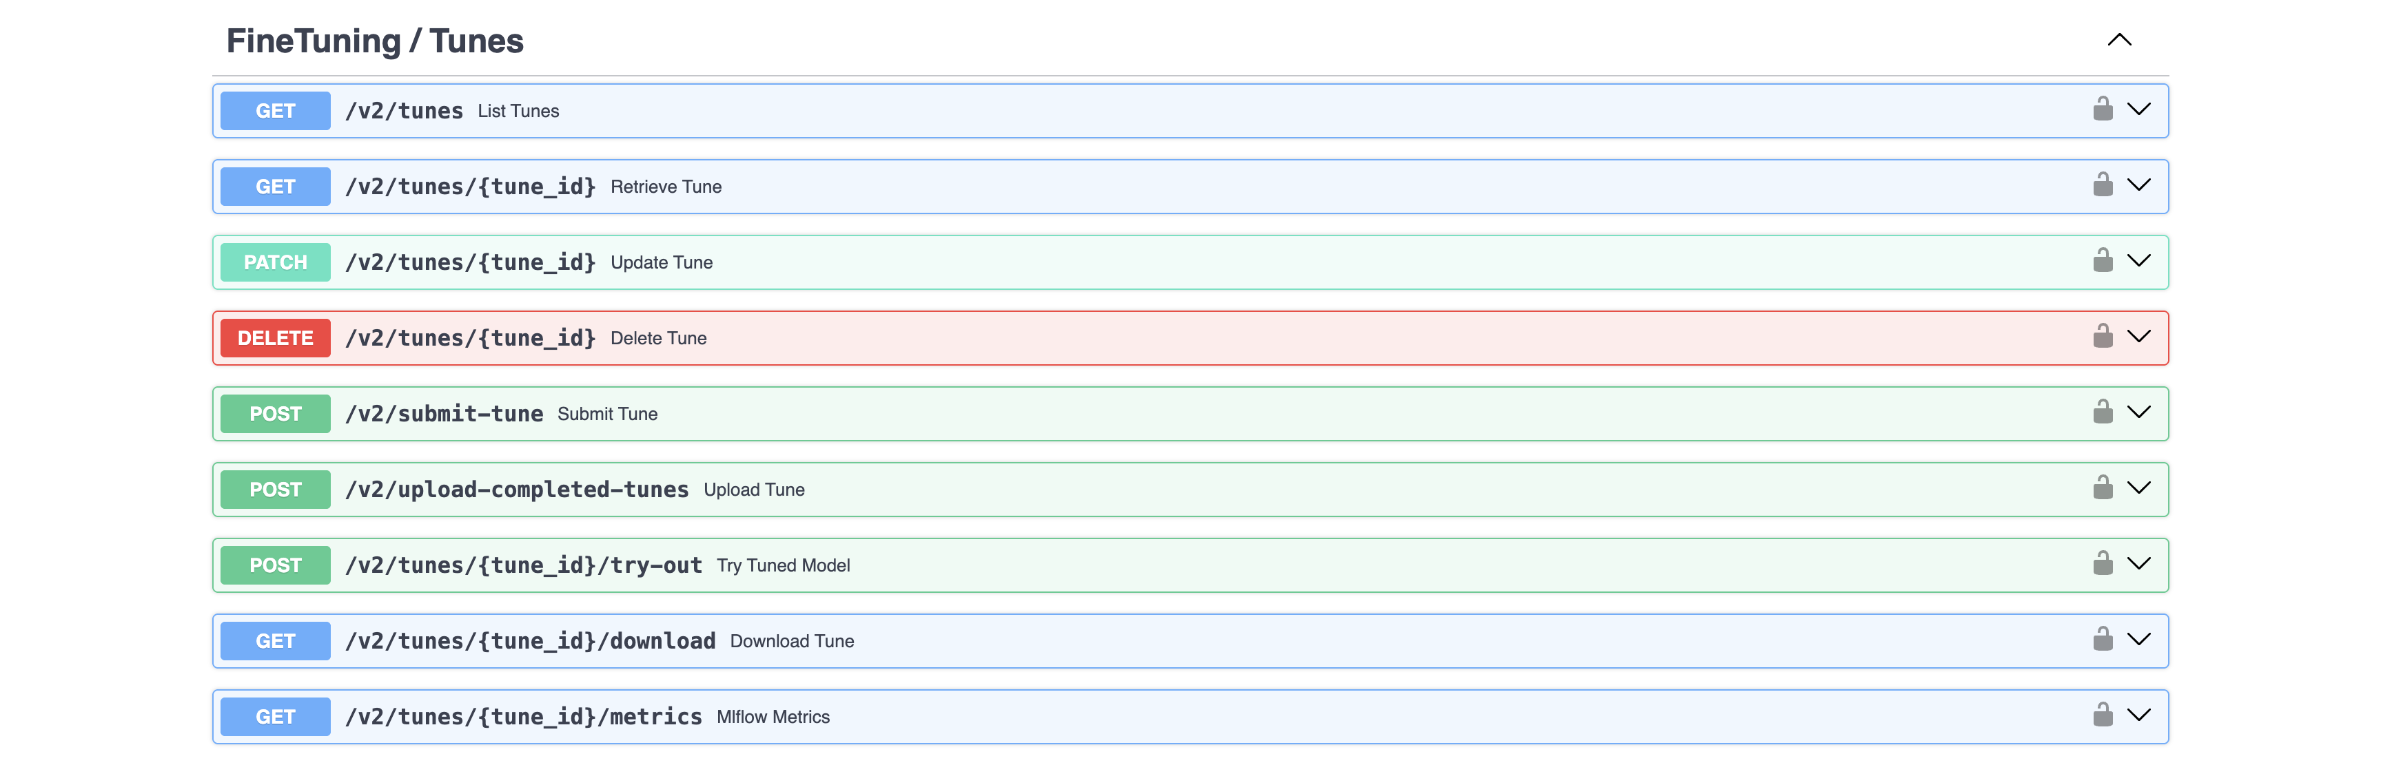Click the PATCH method badge
Screen dimensions: 2381x776
point(276,262)
